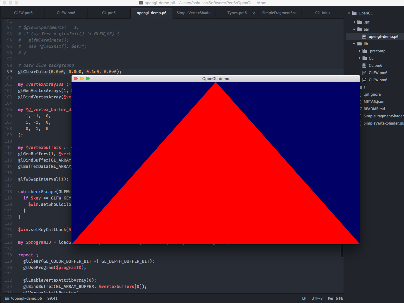404x303 pixels.
Task: Switch to the GLFW.pm6 tab
Action: (x=23, y=13)
